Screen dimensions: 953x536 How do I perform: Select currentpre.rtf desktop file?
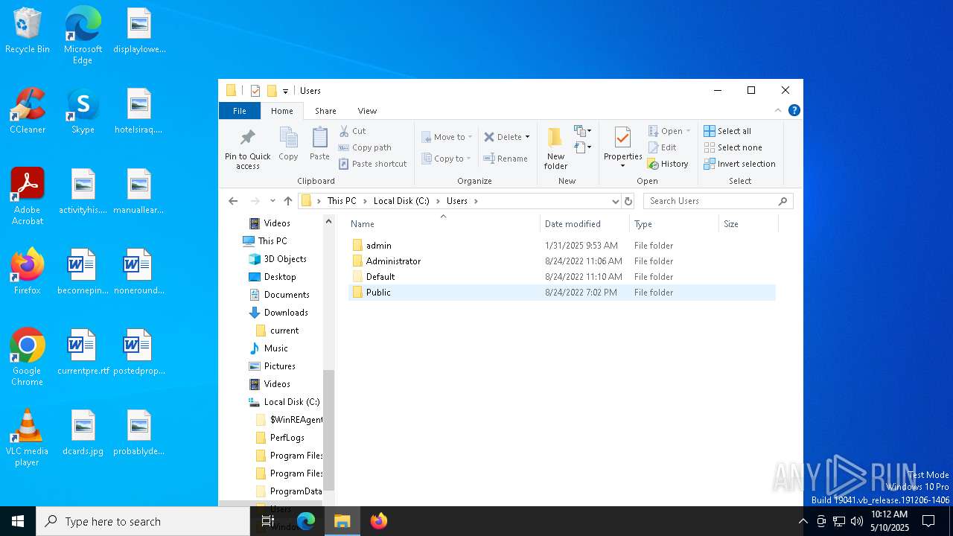pos(83,352)
